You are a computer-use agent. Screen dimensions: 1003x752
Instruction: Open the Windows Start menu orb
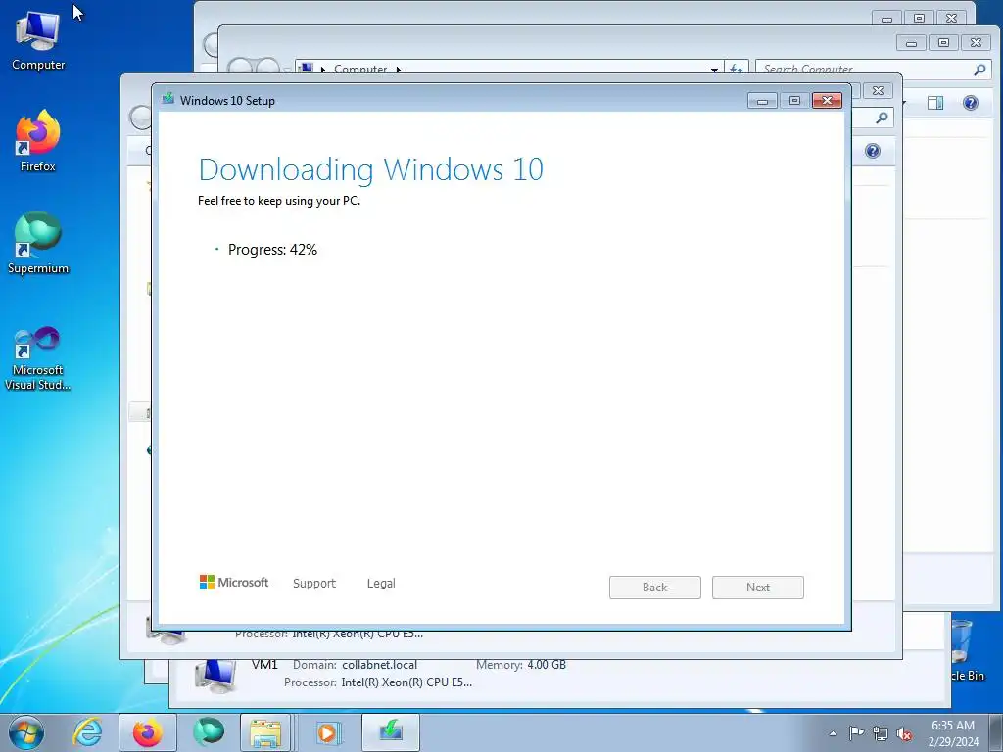coord(26,732)
